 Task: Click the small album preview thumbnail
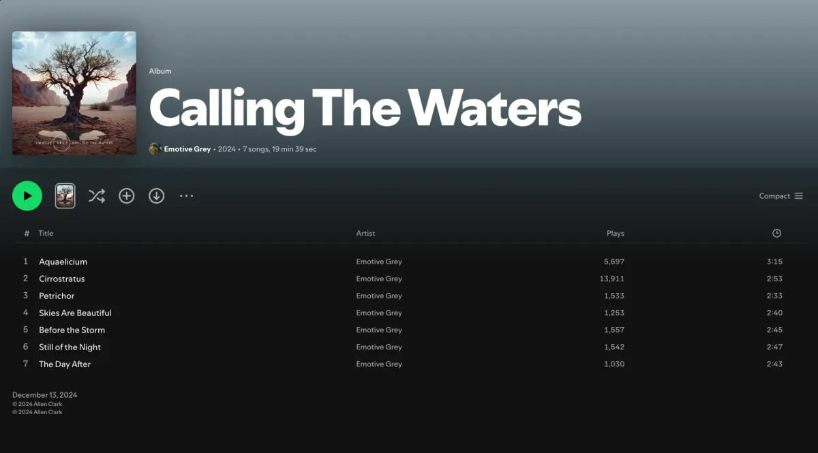[65, 196]
